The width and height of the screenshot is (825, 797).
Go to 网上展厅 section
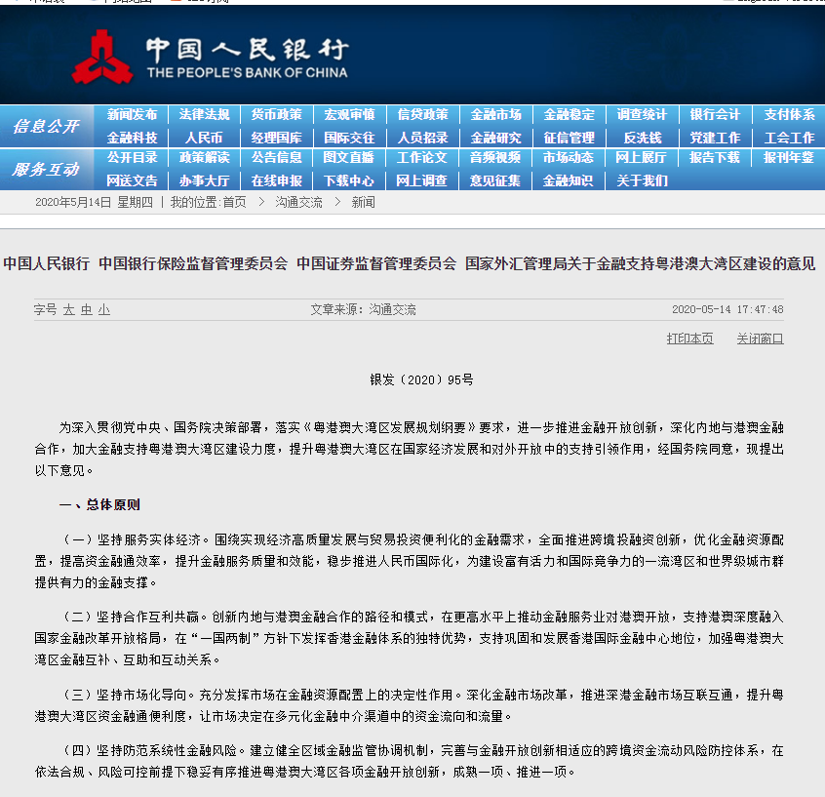pyautogui.click(x=641, y=157)
